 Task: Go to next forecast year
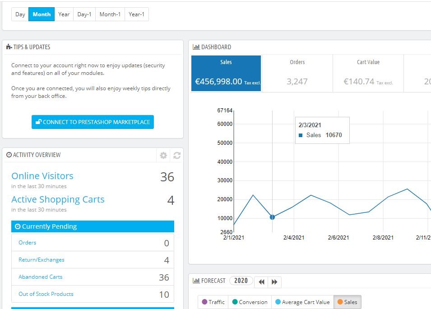[274, 282]
